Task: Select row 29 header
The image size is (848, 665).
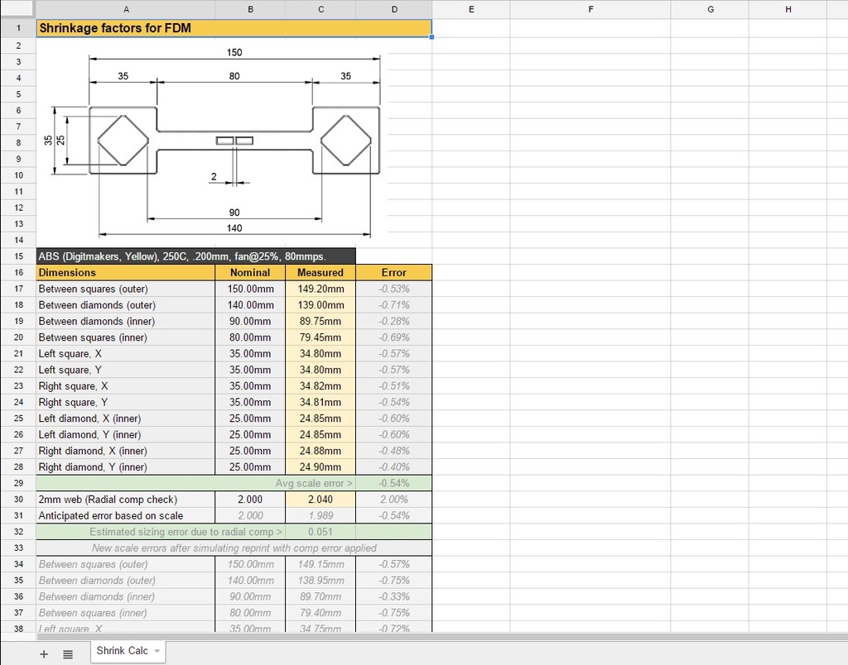Action: click(x=17, y=483)
